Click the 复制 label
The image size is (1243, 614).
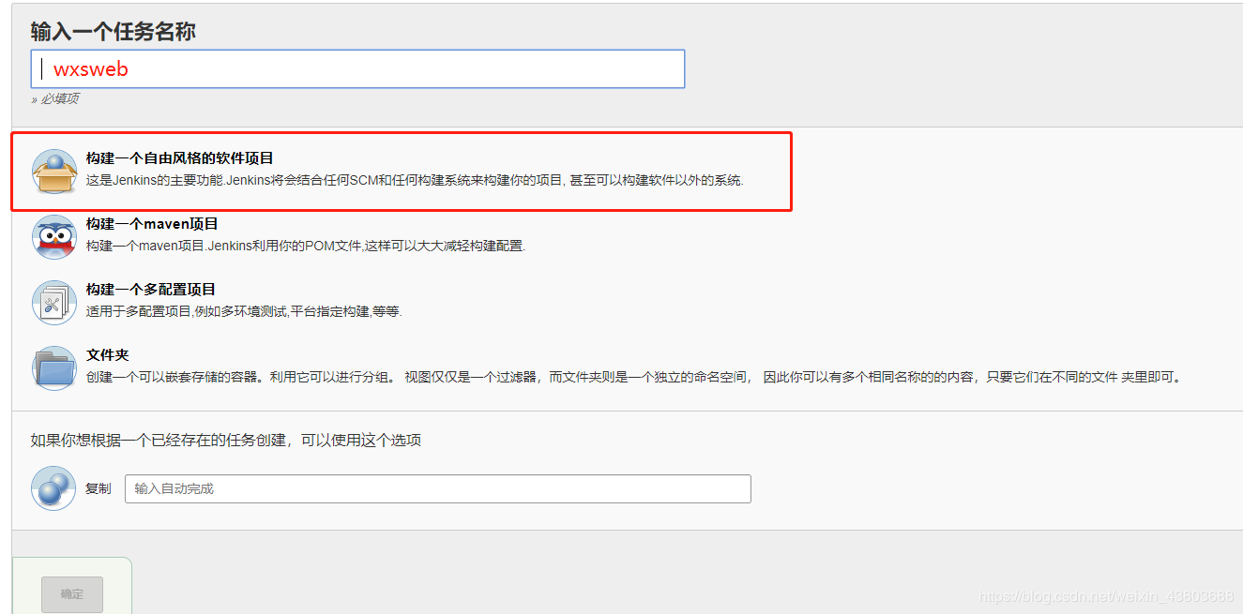99,488
